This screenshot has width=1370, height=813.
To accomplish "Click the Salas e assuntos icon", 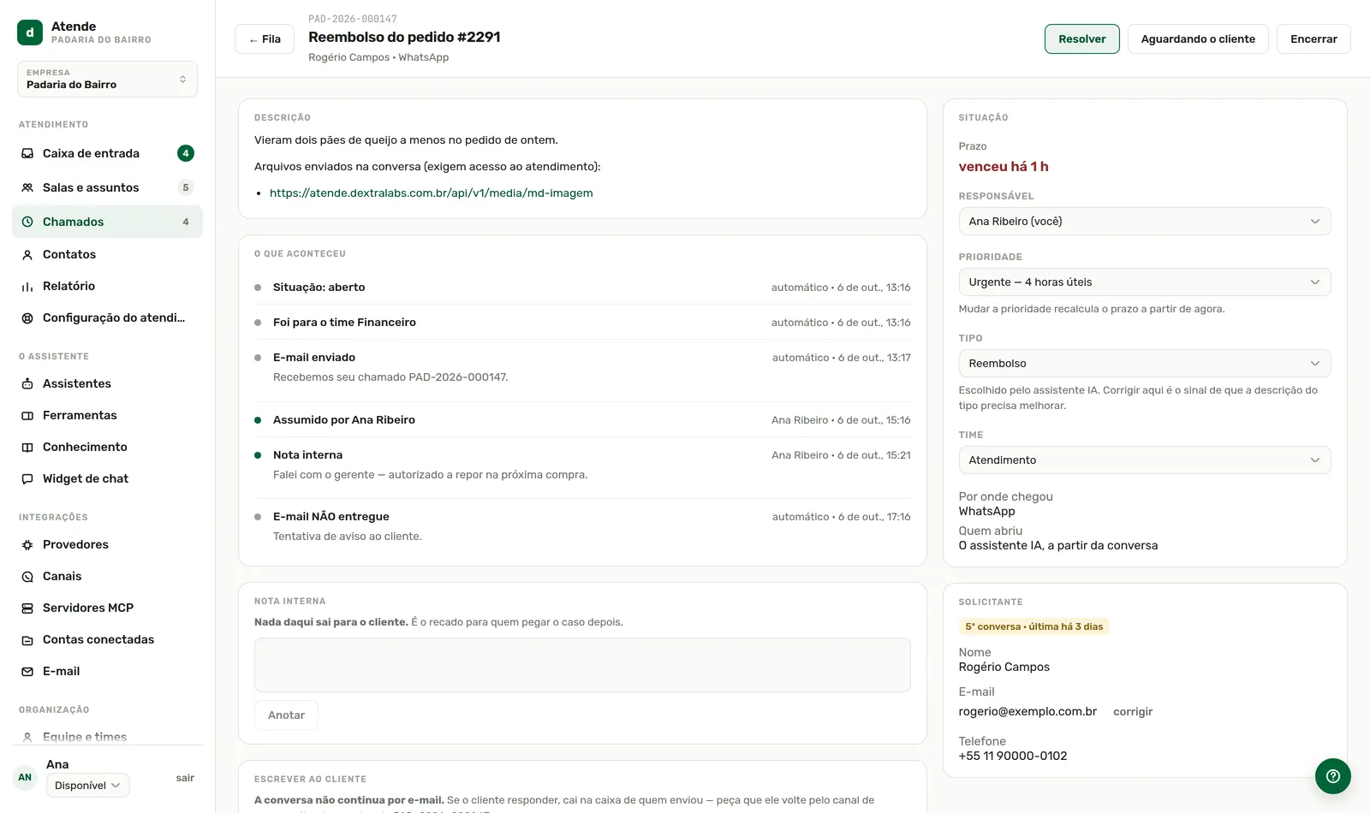I will pyautogui.click(x=27, y=187).
